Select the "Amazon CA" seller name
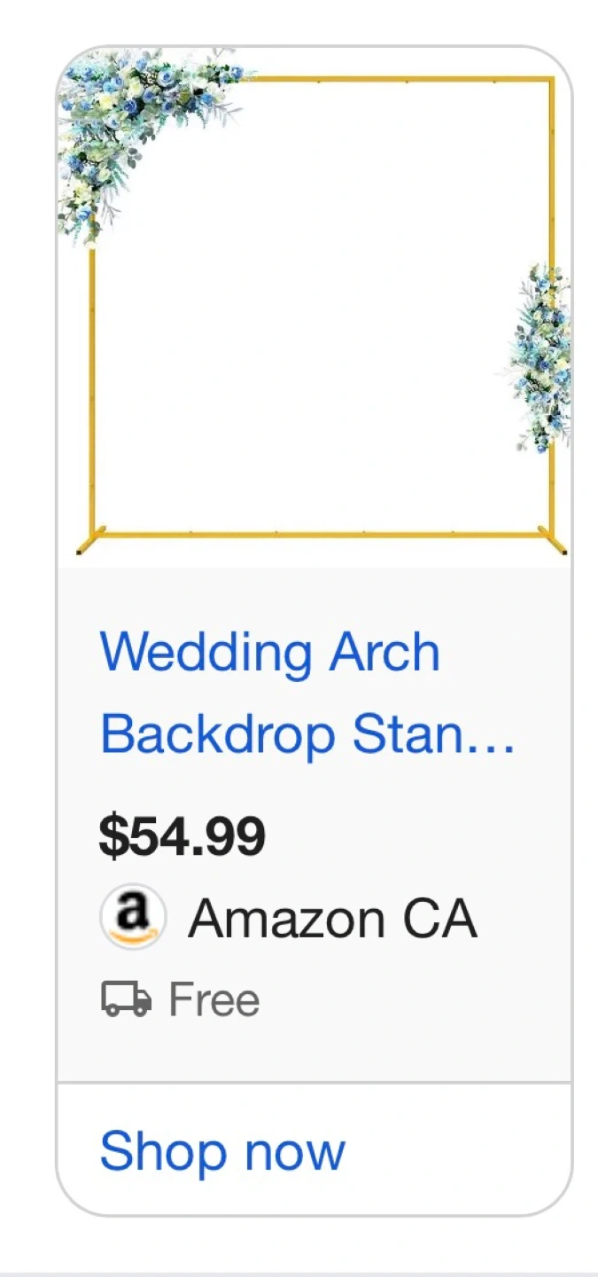598x1277 pixels. point(332,918)
